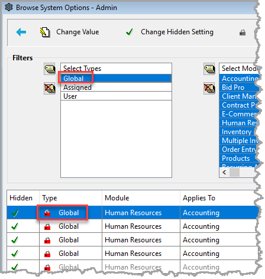Toggle hidden checkmark in second Global row
The width and height of the screenshot is (265, 279).
pos(15,226)
